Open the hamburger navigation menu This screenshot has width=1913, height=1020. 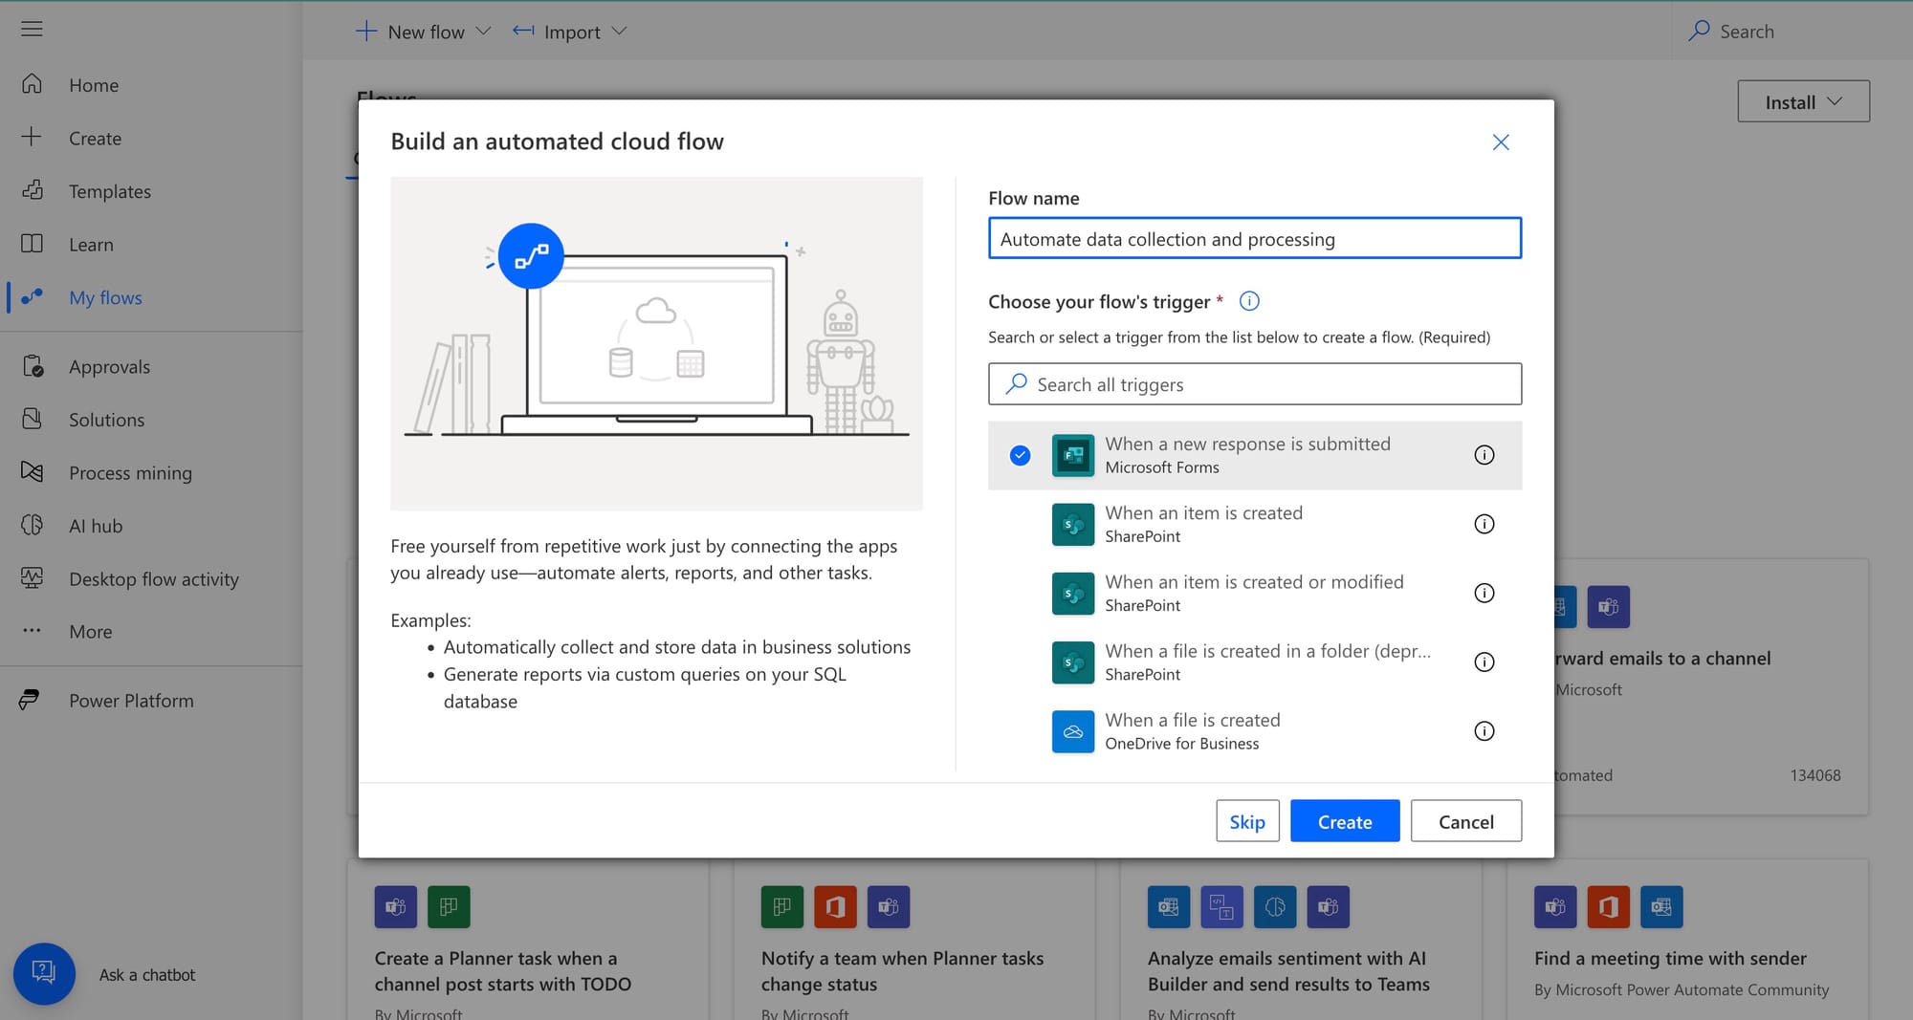(32, 29)
